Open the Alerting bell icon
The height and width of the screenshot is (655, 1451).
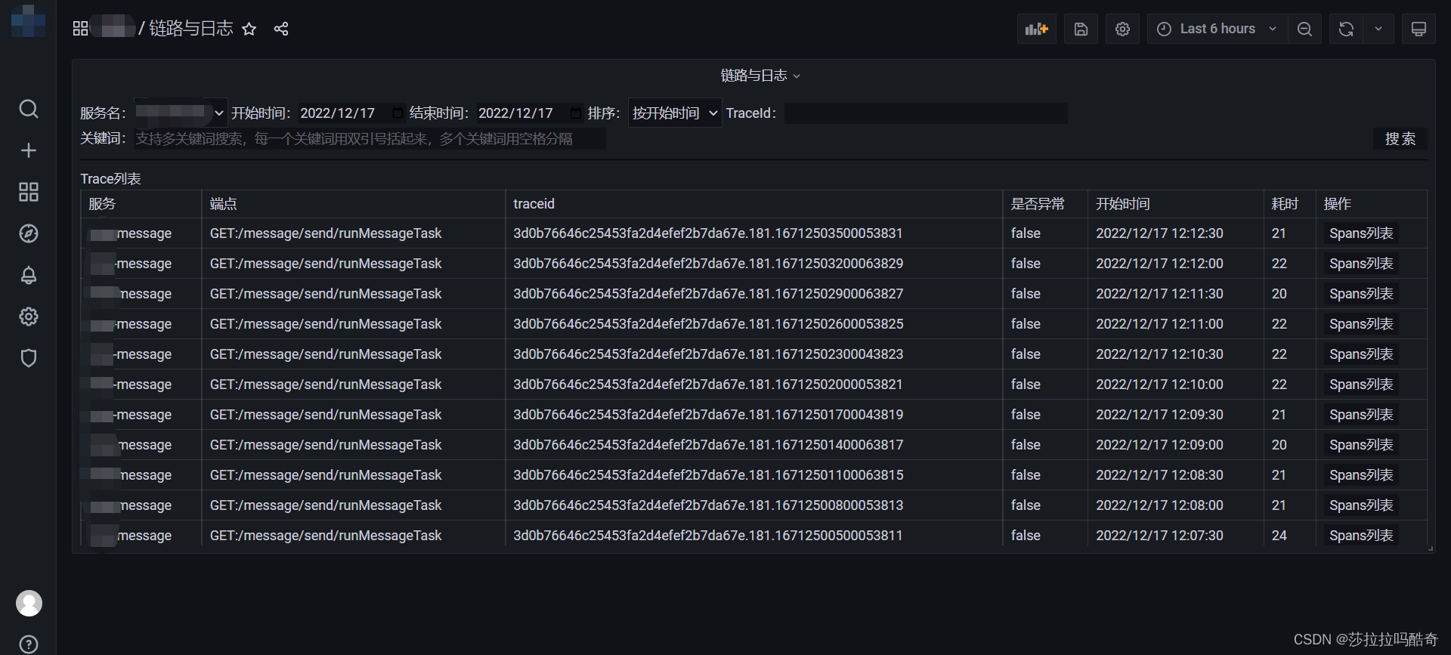29,275
